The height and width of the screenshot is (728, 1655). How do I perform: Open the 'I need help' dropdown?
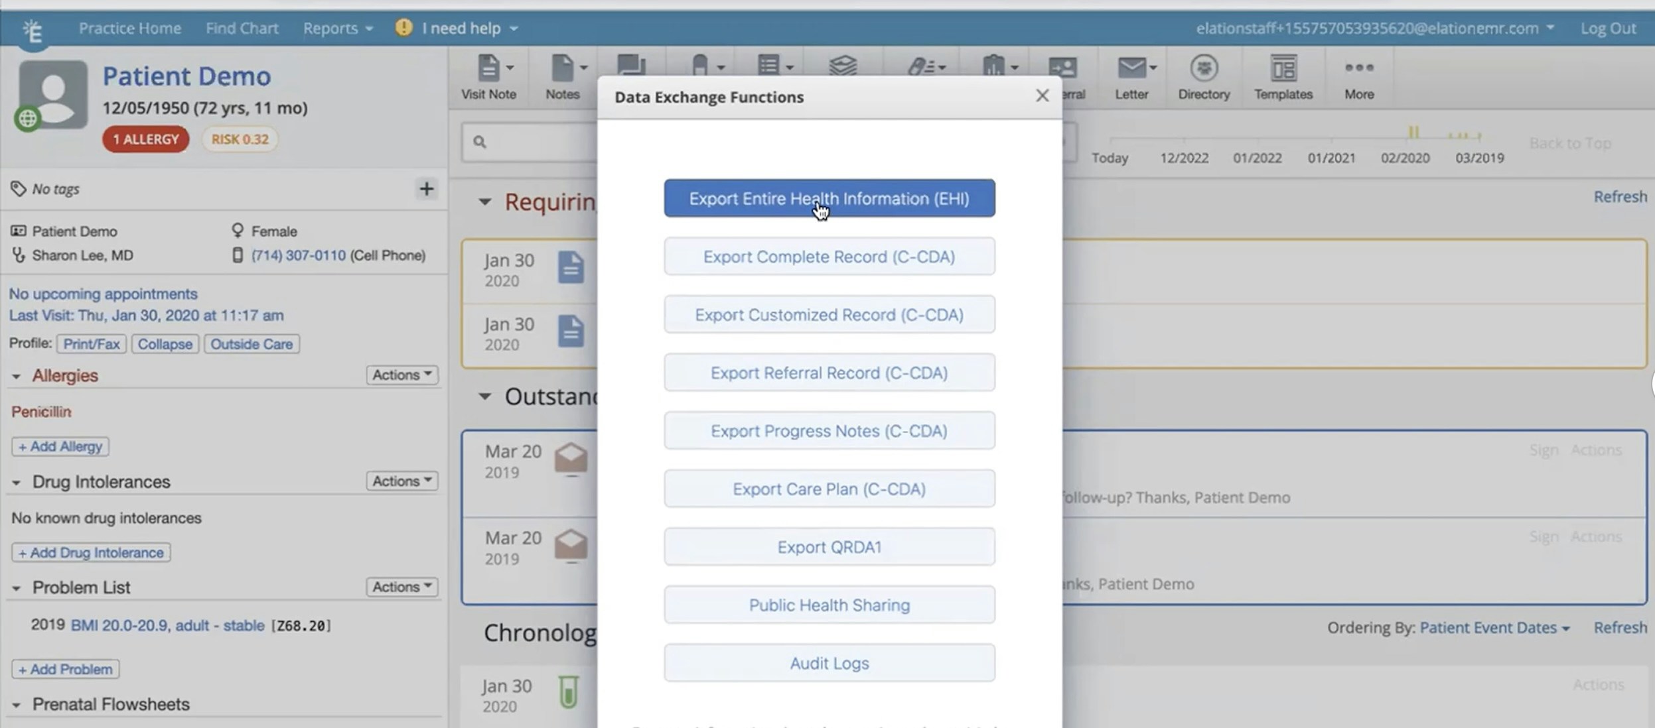pyautogui.click(x=457, y=28)
